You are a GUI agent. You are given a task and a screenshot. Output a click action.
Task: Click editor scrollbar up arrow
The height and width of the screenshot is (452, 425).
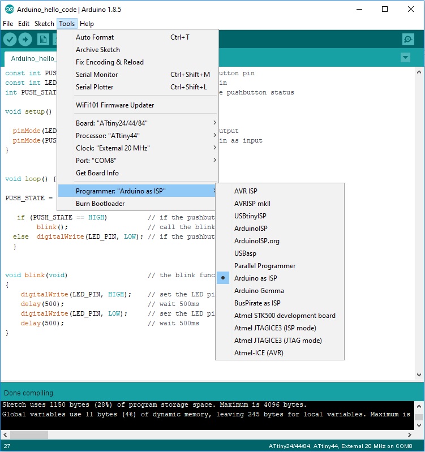point(419,72)
